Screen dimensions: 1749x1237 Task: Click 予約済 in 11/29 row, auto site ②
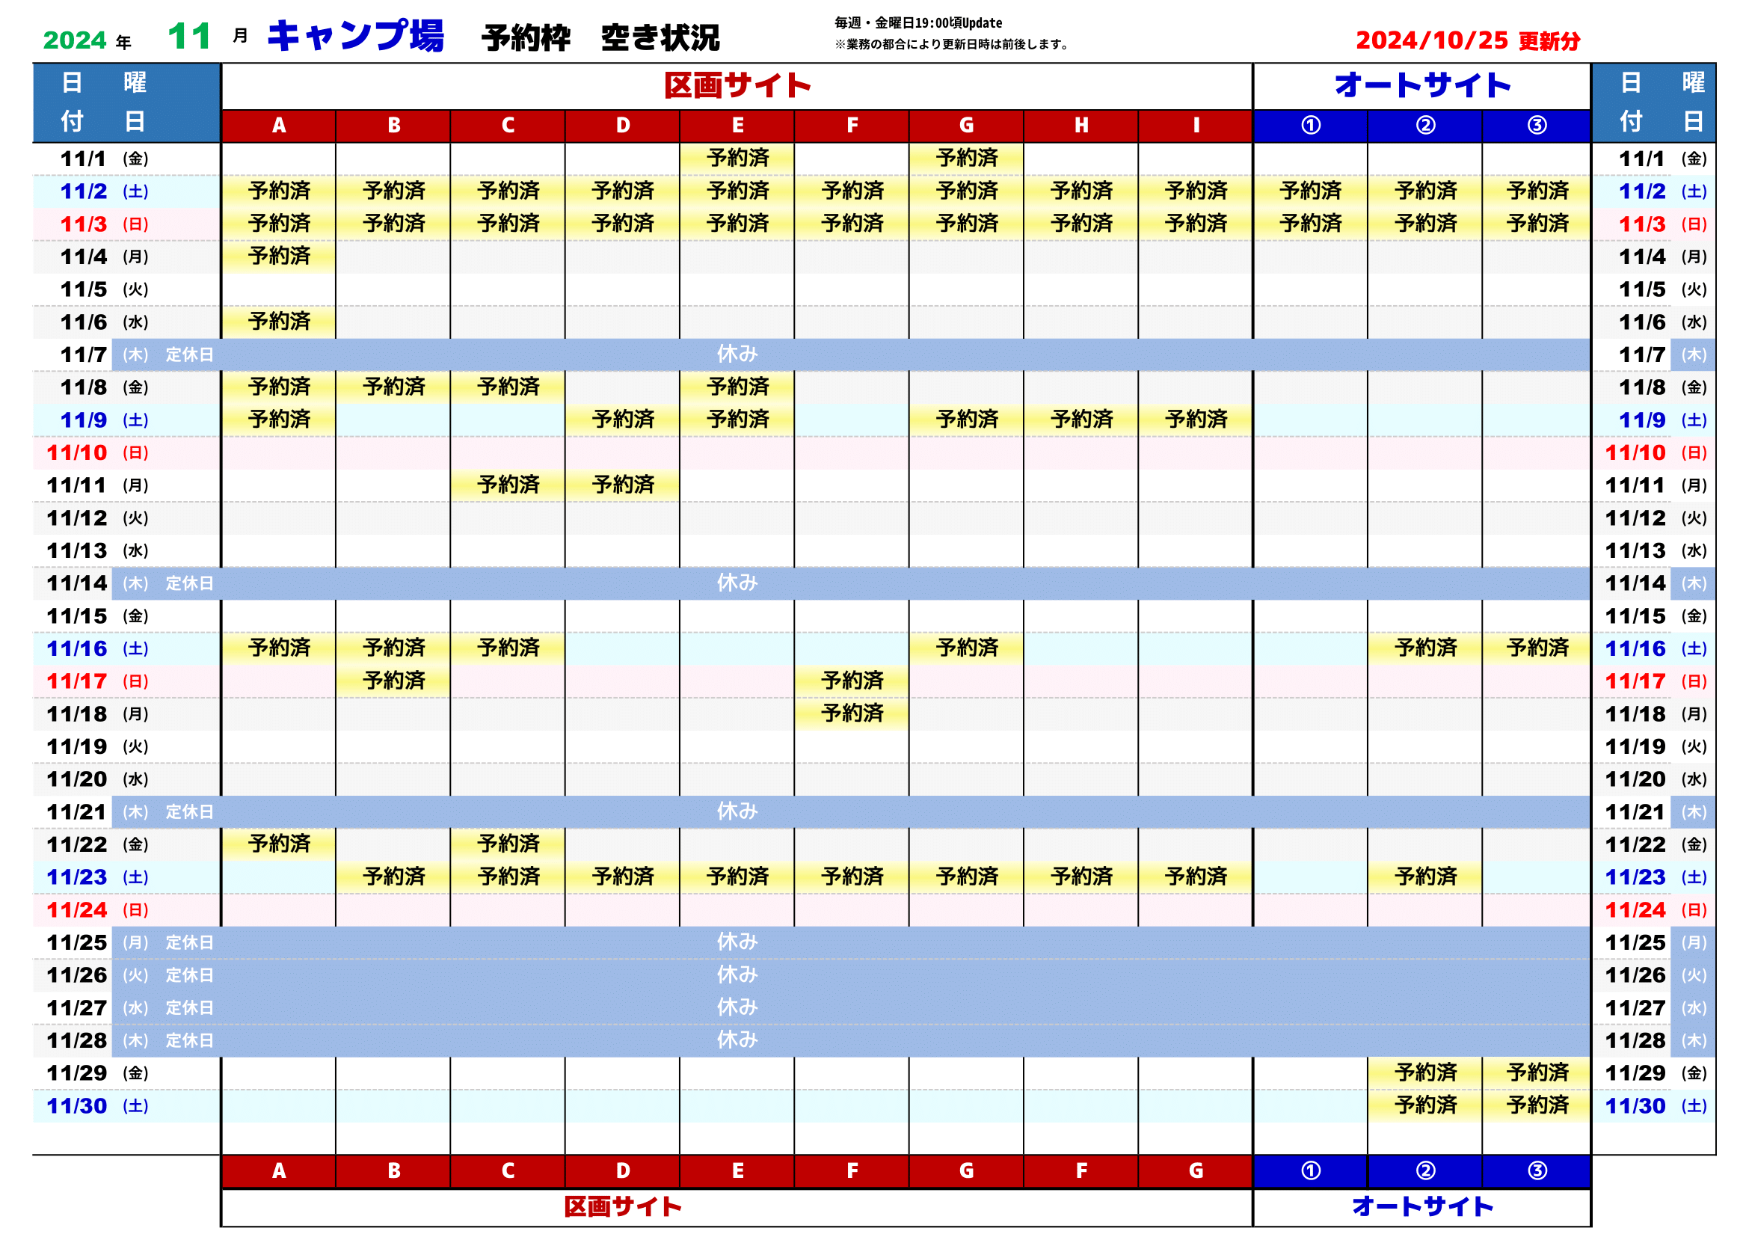tap(1425, 1072)
